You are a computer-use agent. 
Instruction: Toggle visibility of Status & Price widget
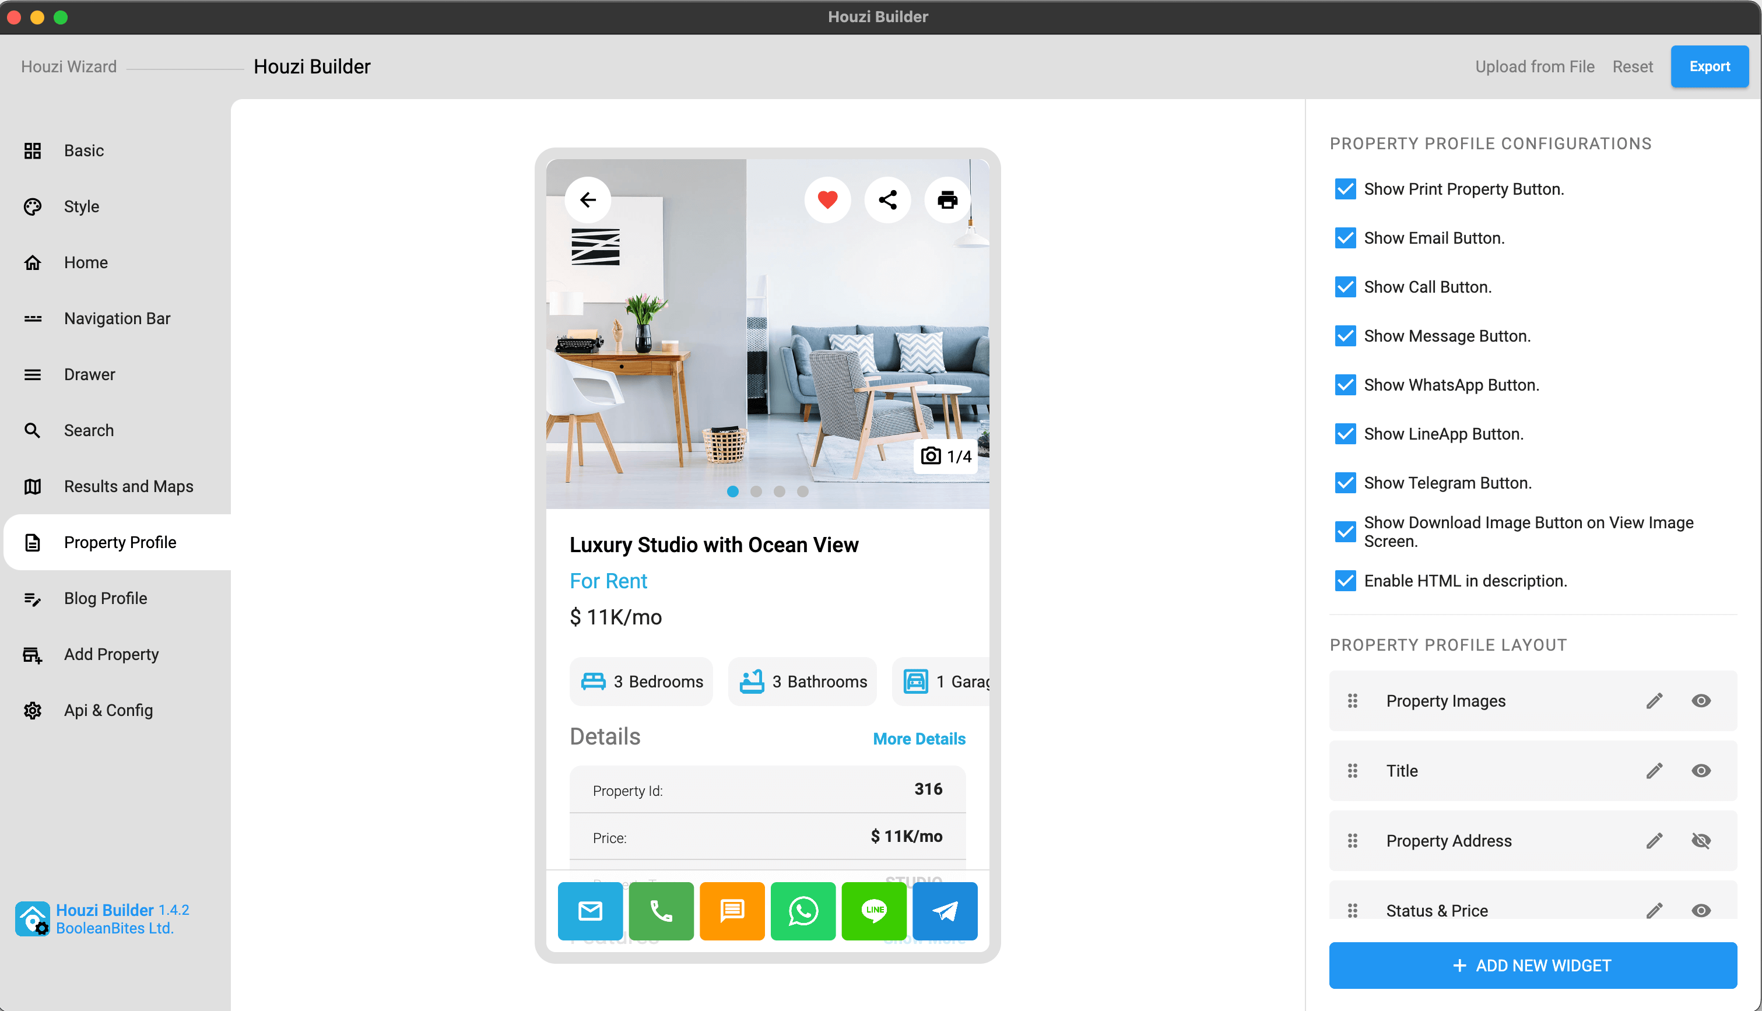pyautogui.click(x=1700, y=911)
